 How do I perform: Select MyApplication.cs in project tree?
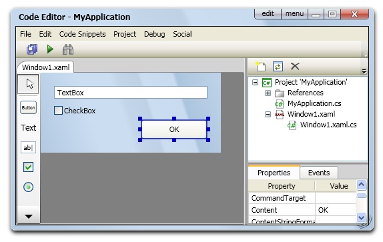(314, 103)
